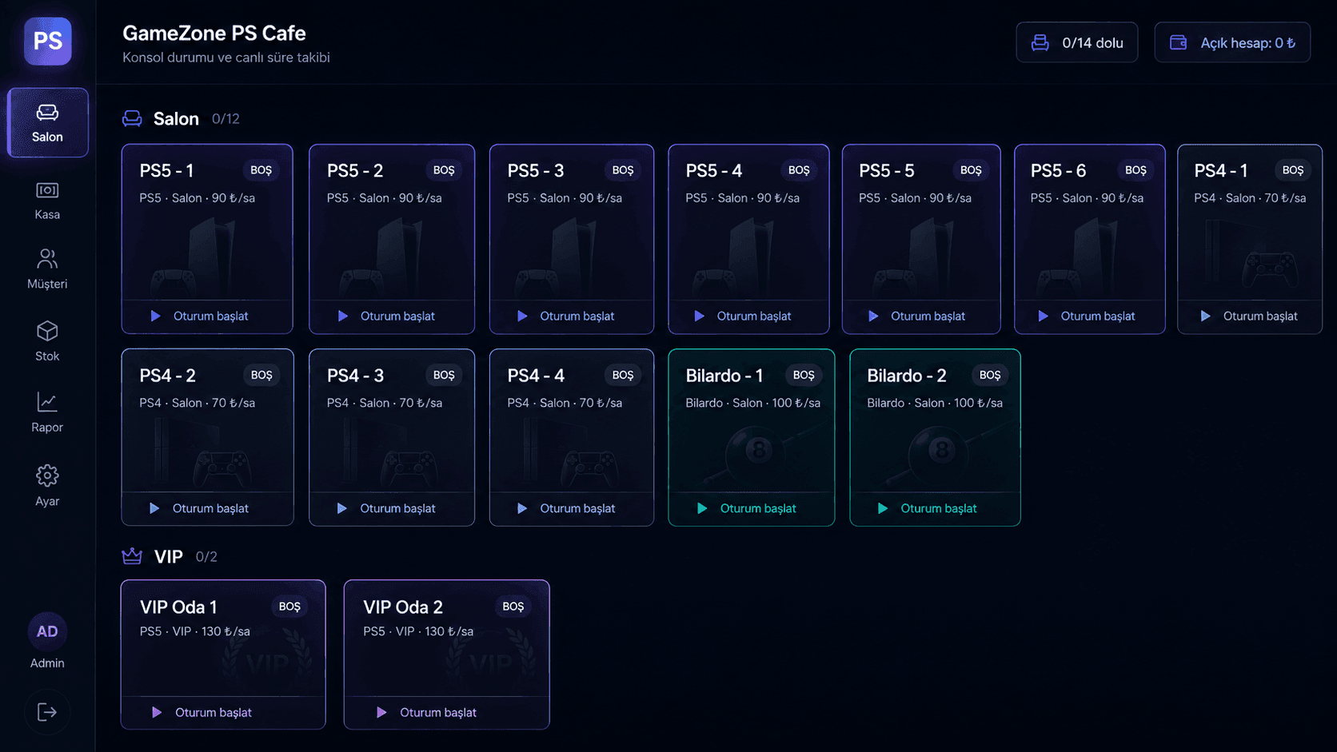Click 'Bilardo · Salon · 100 ₺/sa' on Bilardo - 2

(935, 403)
